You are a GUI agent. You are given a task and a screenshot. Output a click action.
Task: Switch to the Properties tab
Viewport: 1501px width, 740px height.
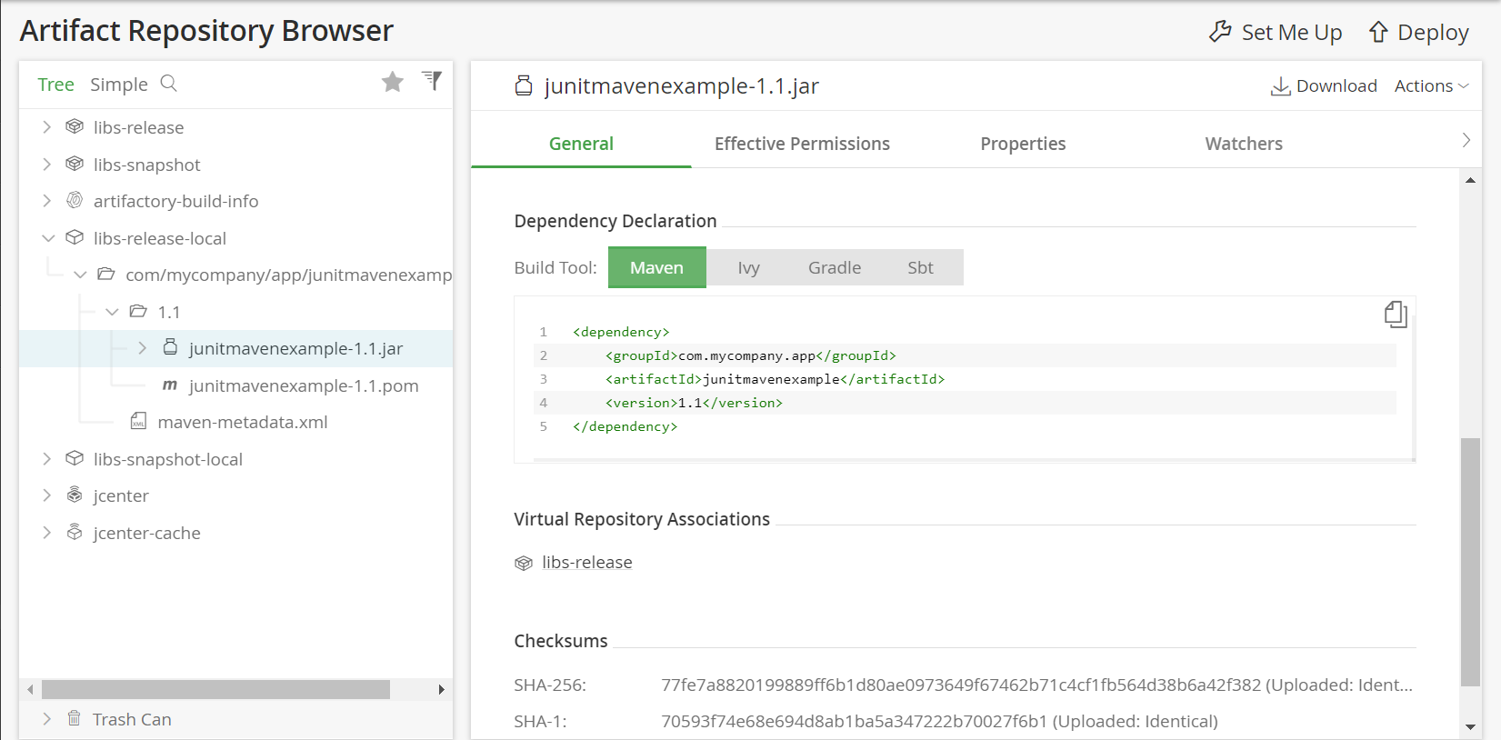click(1023, 144)
